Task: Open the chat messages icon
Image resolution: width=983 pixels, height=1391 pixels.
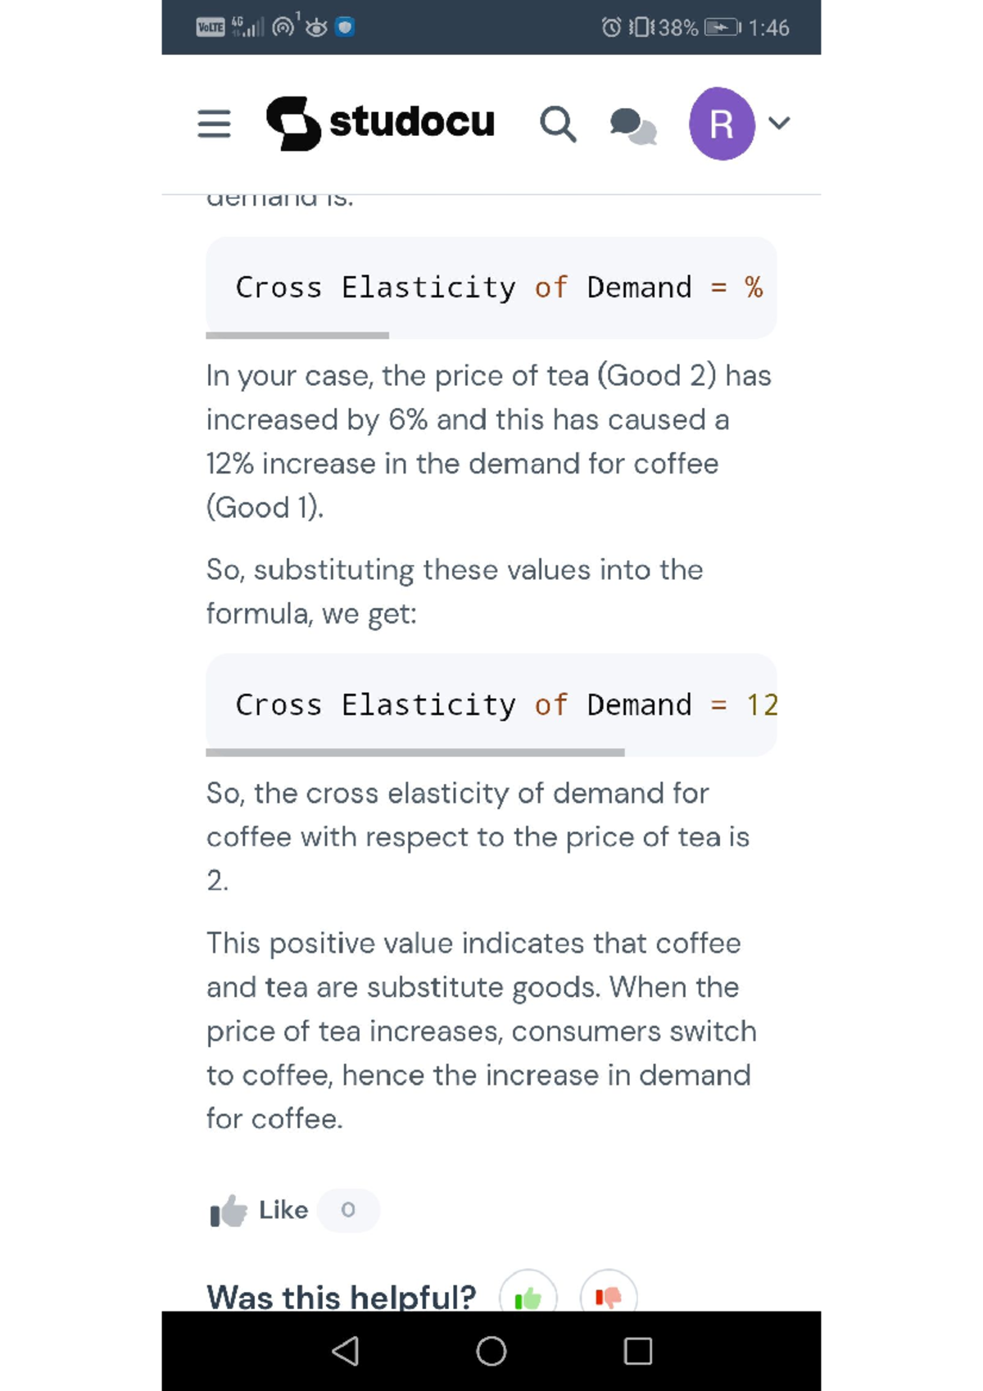Action: pyautogui.click(x=633, y=125)
